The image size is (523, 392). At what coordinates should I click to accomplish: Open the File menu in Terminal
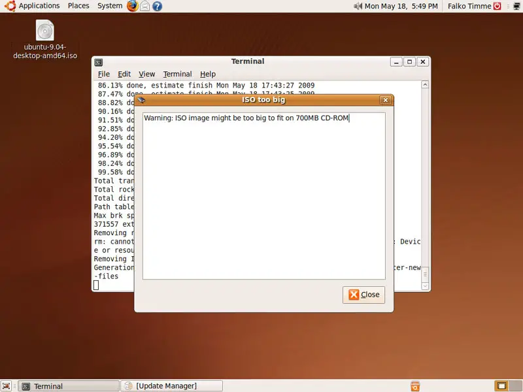click(x=104, y=74)
